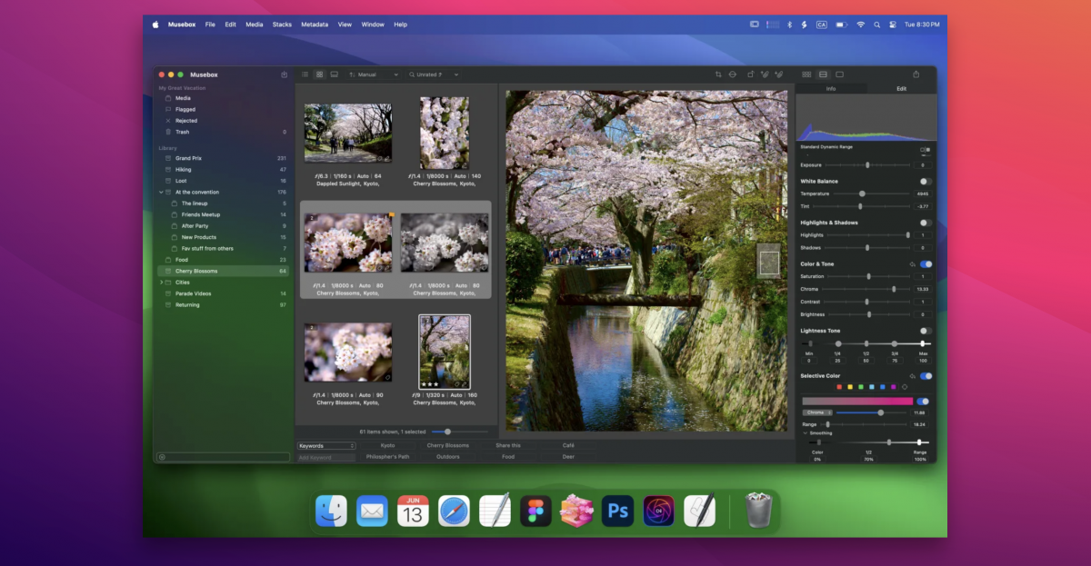Switch to the Info tab
The height and width of the screenshot is (566, 1091).
[x=830, y=89]
